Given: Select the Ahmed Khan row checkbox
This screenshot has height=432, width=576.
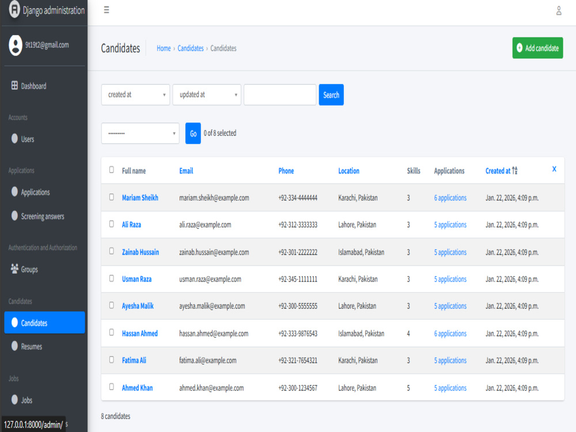Looking at the screenshot, I should 111,386.
